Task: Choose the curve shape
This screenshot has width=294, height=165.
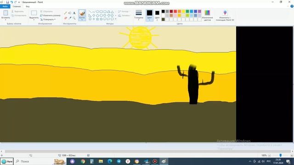Action: (x=94, y=11)
